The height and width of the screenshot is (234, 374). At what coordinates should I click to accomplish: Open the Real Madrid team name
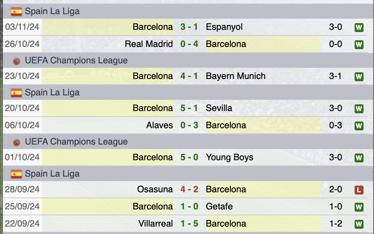pyautogui.click(x=148, y=44)
